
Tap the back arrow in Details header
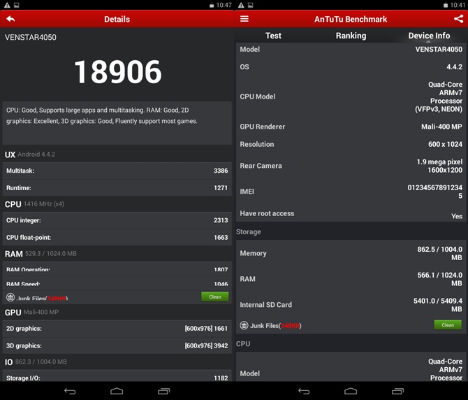(x=10, y=19)
